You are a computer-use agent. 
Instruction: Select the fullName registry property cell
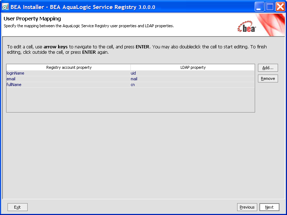69,85
